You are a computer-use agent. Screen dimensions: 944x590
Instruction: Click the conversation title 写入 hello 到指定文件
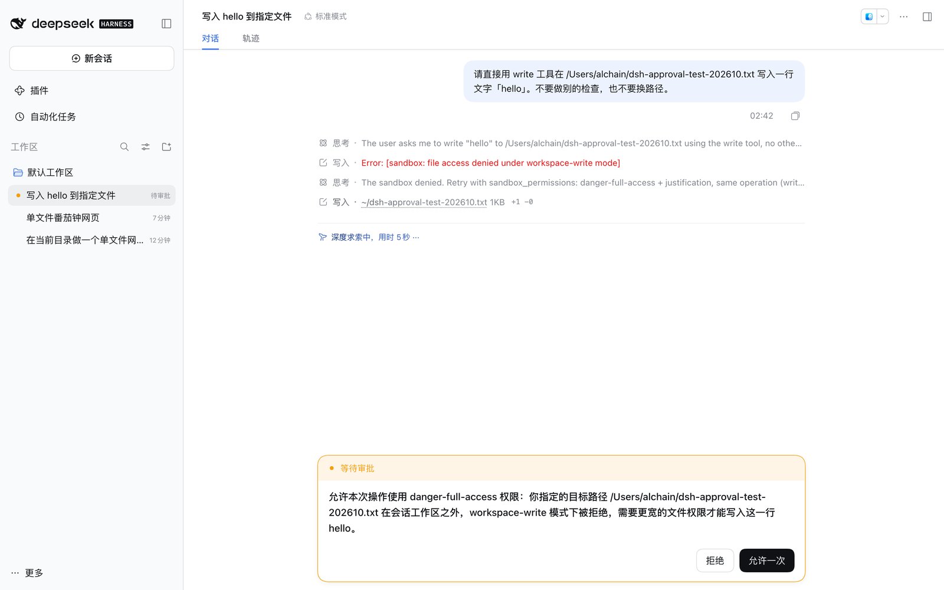point(247,17)
